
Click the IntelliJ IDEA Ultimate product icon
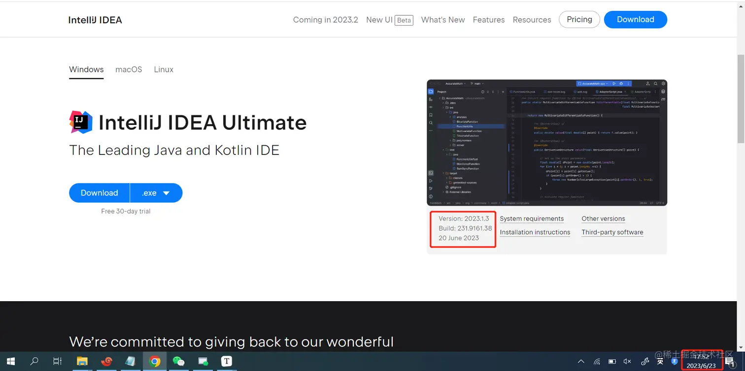(x=81, y=122)
